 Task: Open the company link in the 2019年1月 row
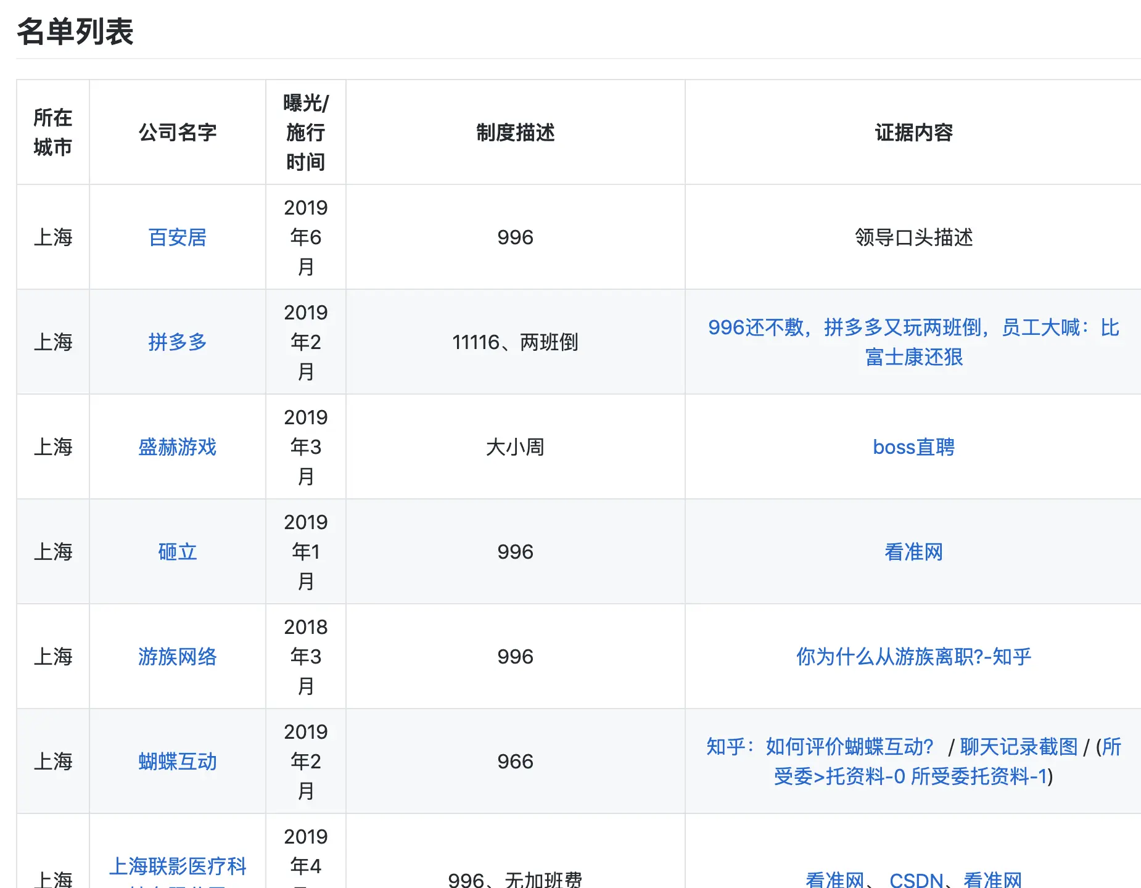[177, 552]
